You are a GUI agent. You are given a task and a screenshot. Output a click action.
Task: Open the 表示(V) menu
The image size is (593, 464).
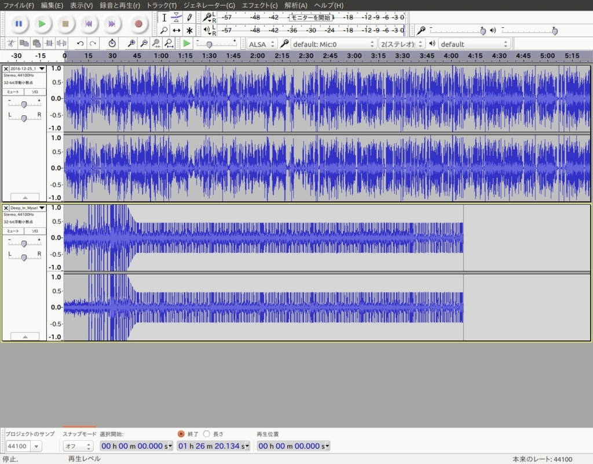(81, 5)
